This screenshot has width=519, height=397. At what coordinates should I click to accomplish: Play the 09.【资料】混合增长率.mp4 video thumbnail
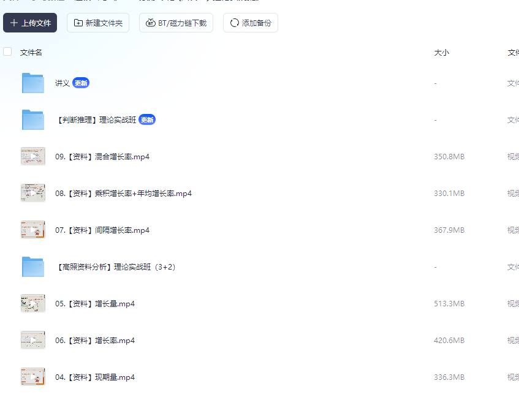(33, 156)
